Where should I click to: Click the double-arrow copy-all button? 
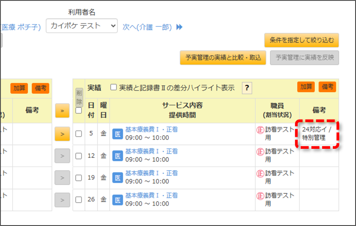[x=62, y=111]
